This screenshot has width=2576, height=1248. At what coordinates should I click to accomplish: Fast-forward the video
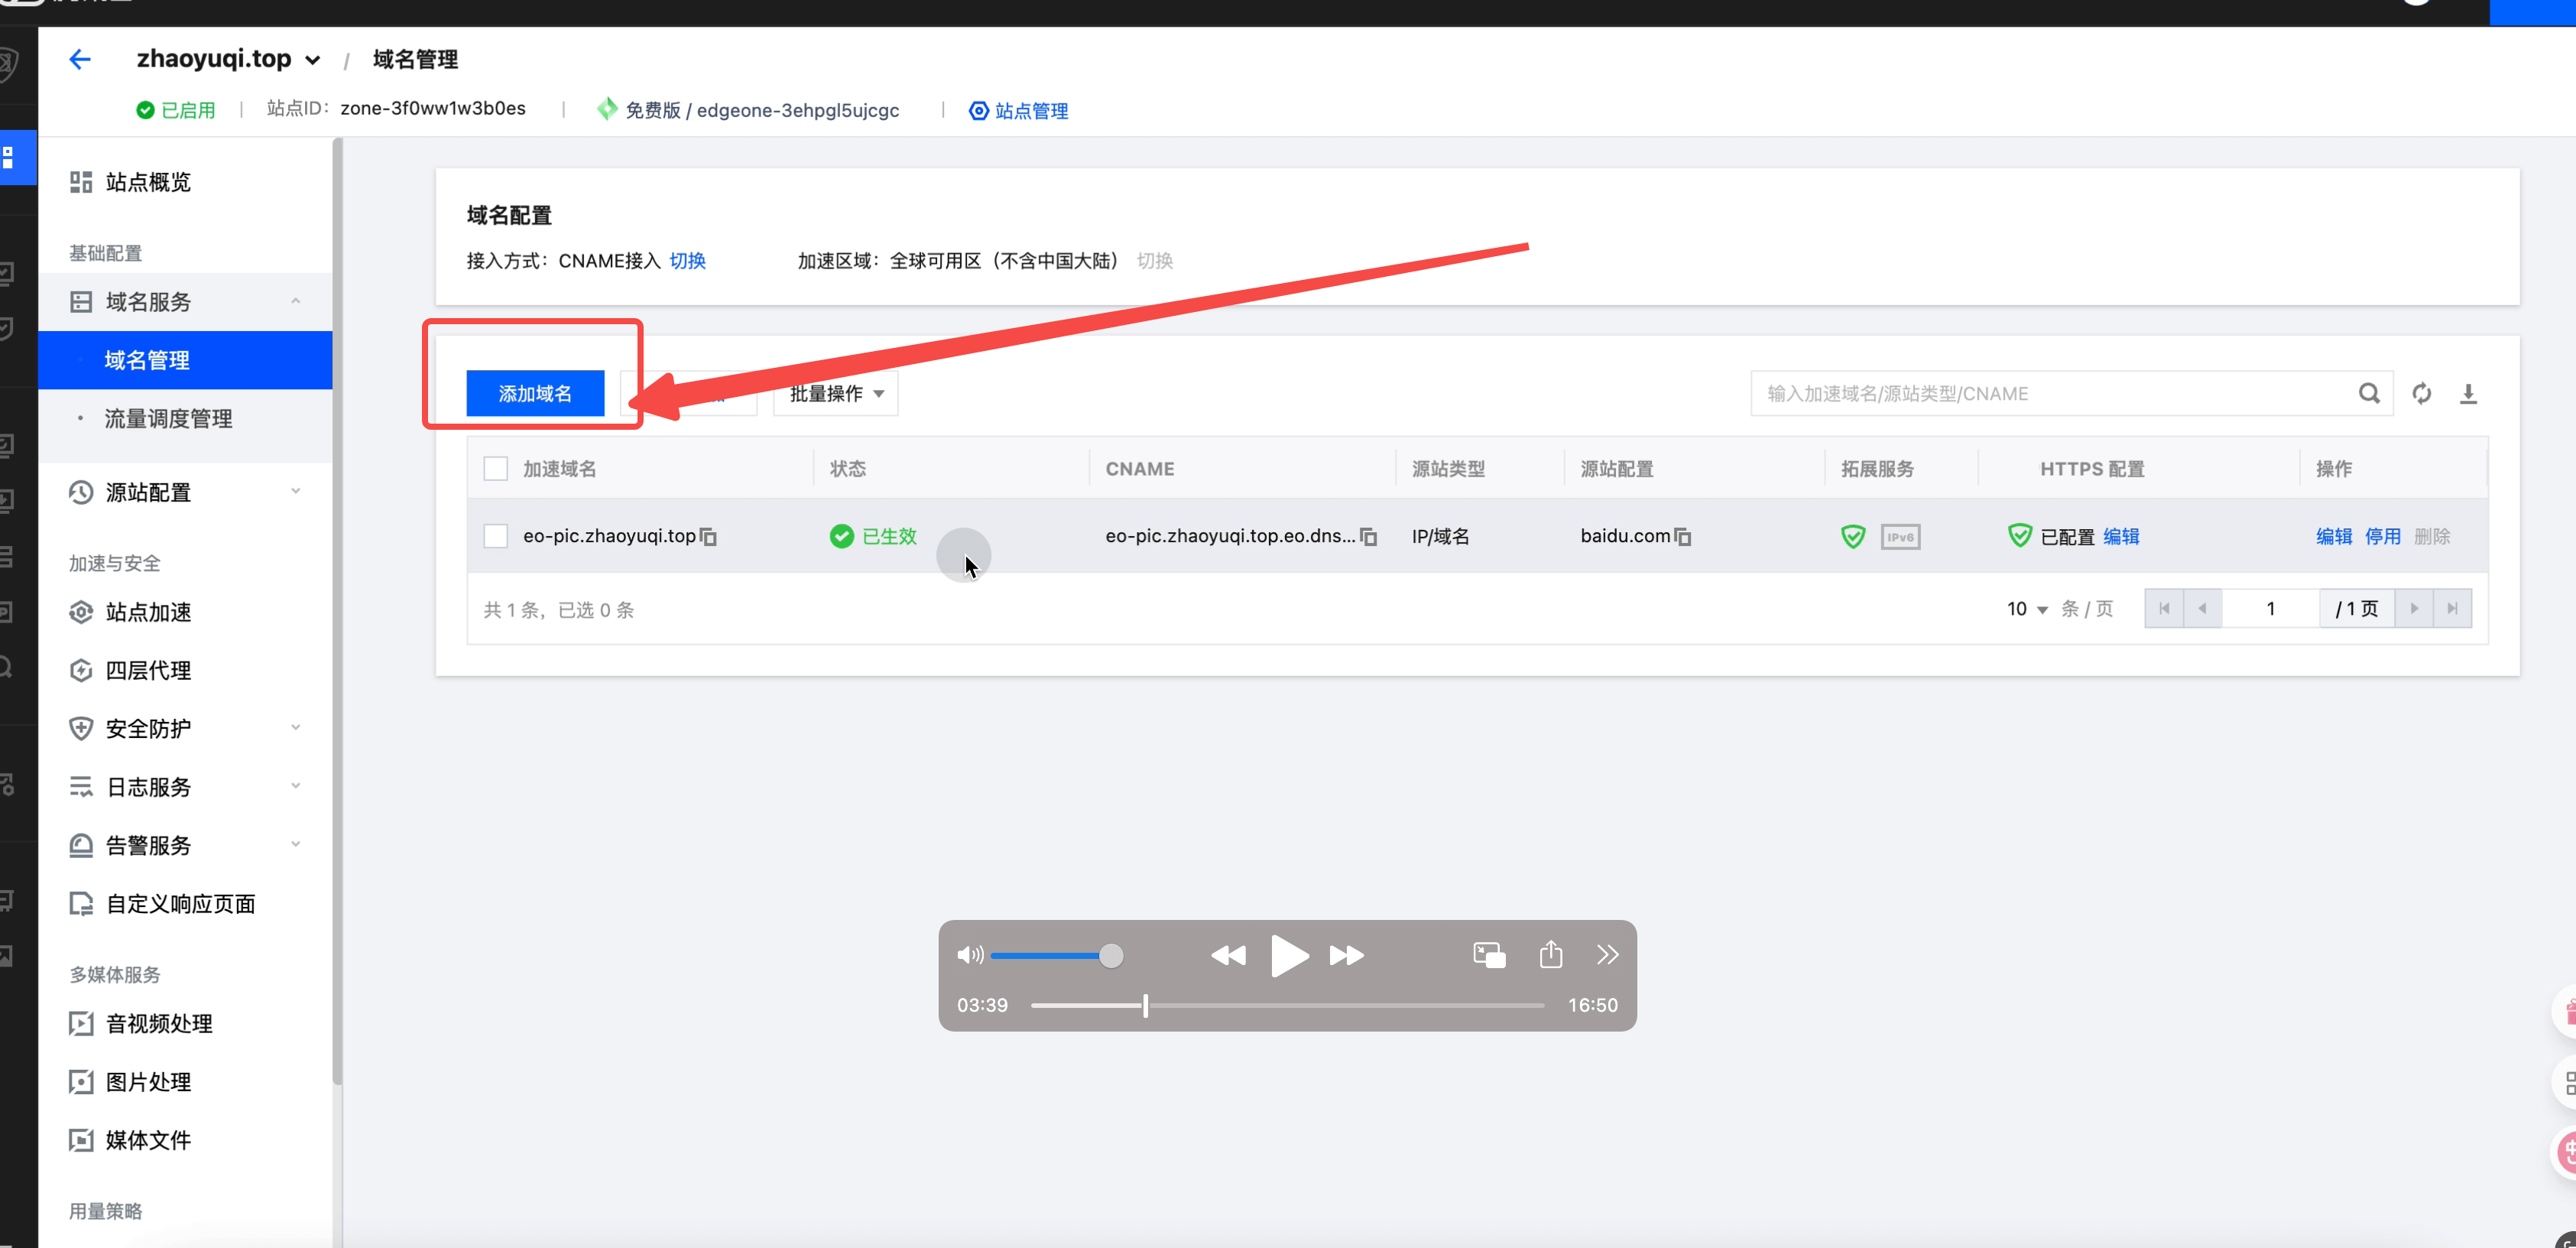(1347, 956)
